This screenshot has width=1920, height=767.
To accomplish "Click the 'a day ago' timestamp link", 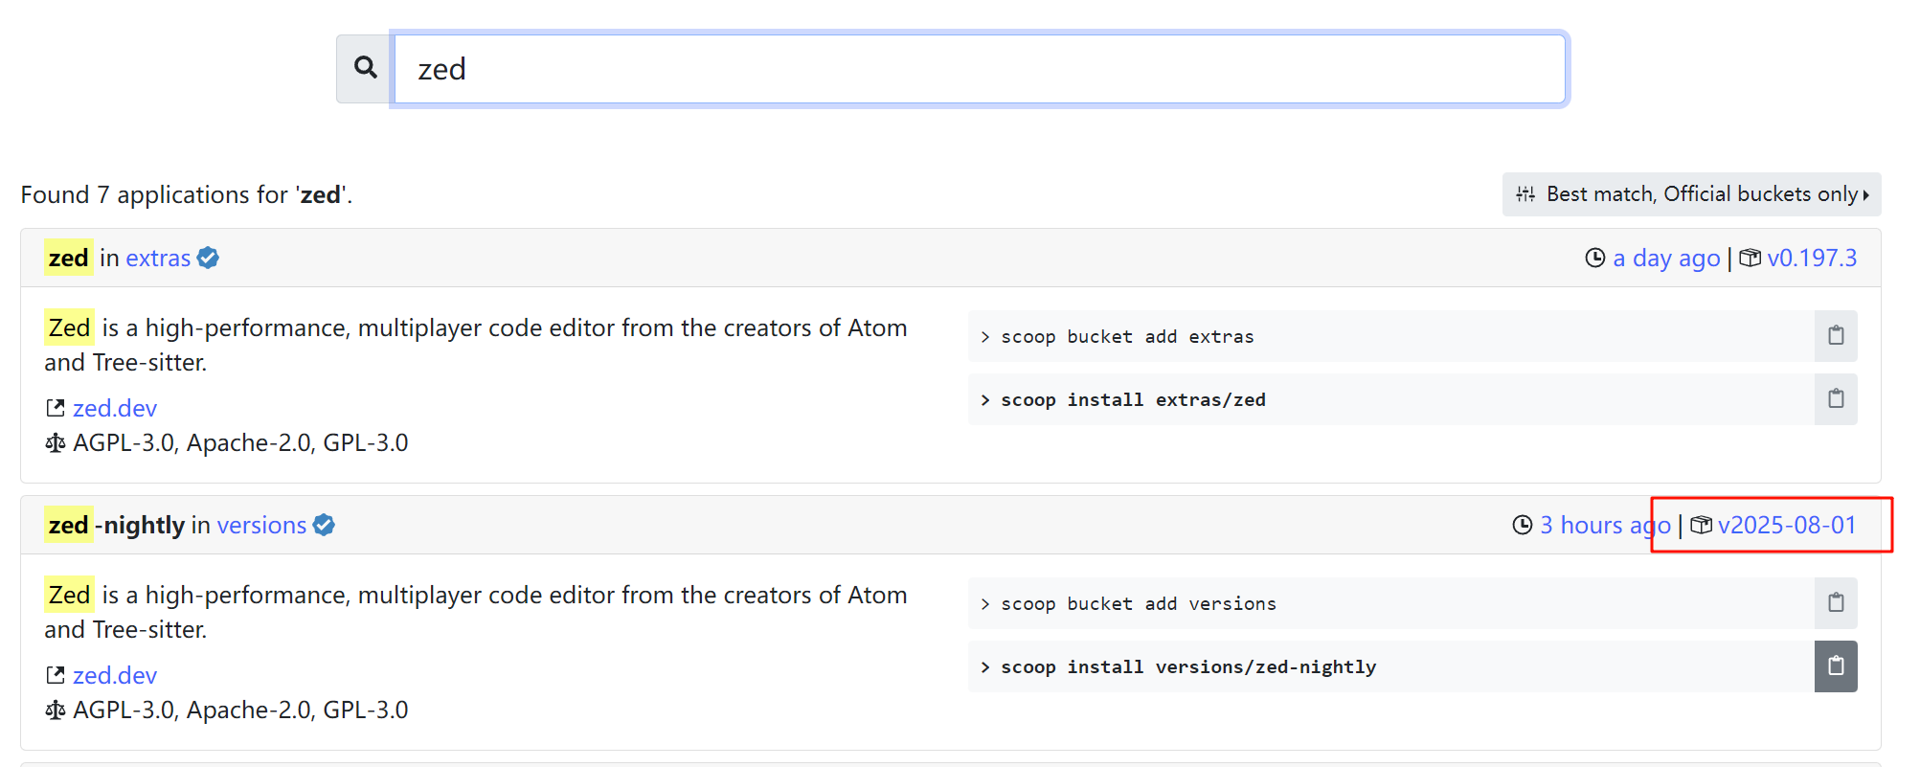I will (x=1666, y=259).
